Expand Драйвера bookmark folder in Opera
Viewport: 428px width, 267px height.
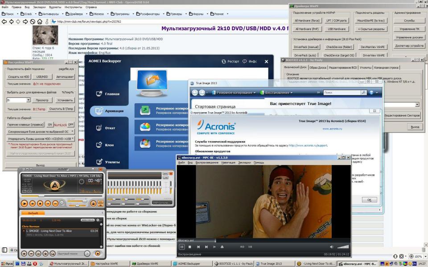(x=86, y=14)
